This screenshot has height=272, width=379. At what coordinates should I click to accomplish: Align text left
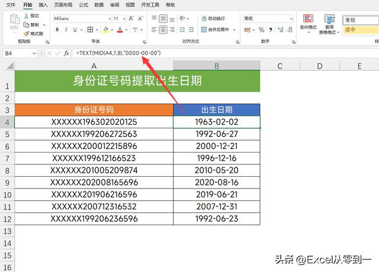154,30
